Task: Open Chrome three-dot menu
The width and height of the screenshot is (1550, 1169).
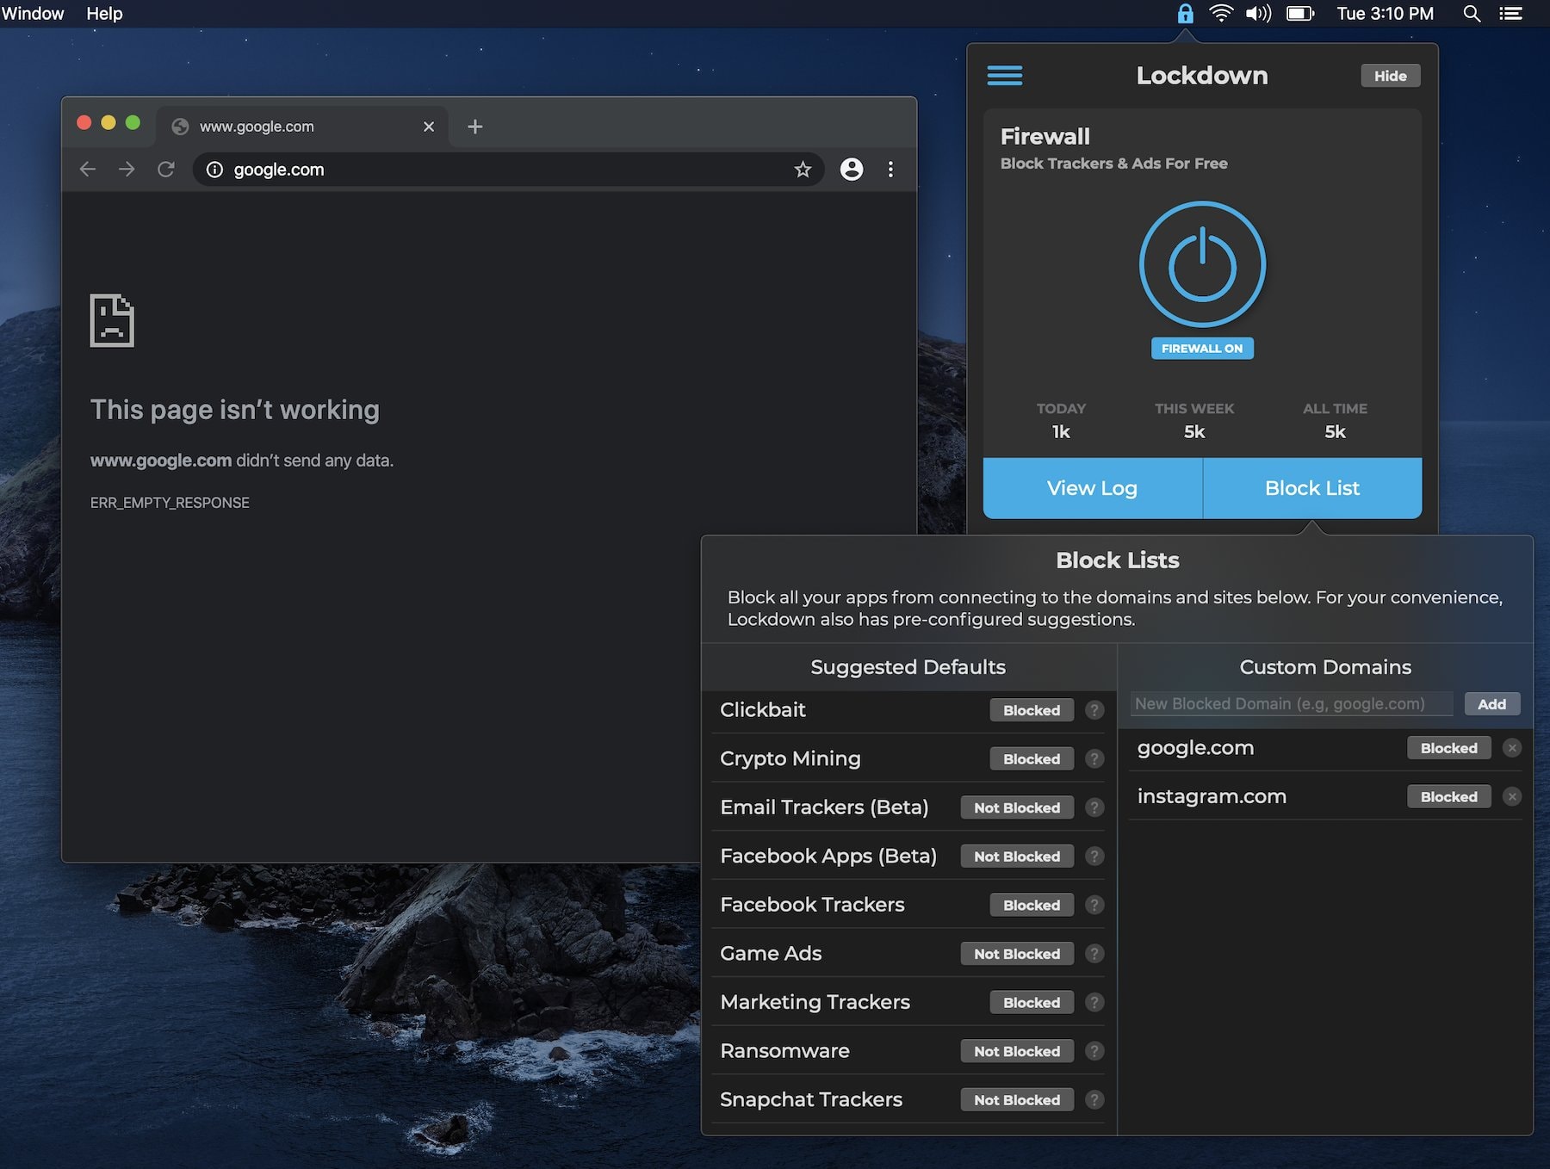Action: pos(890,170)
